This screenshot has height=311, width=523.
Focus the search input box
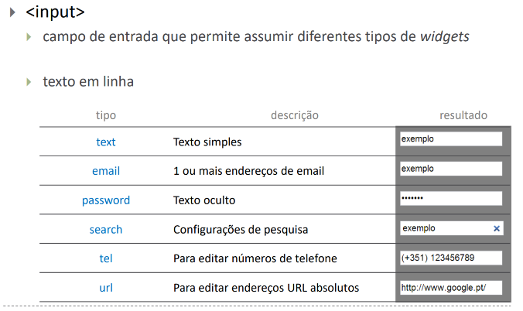[x=444, y=228]
